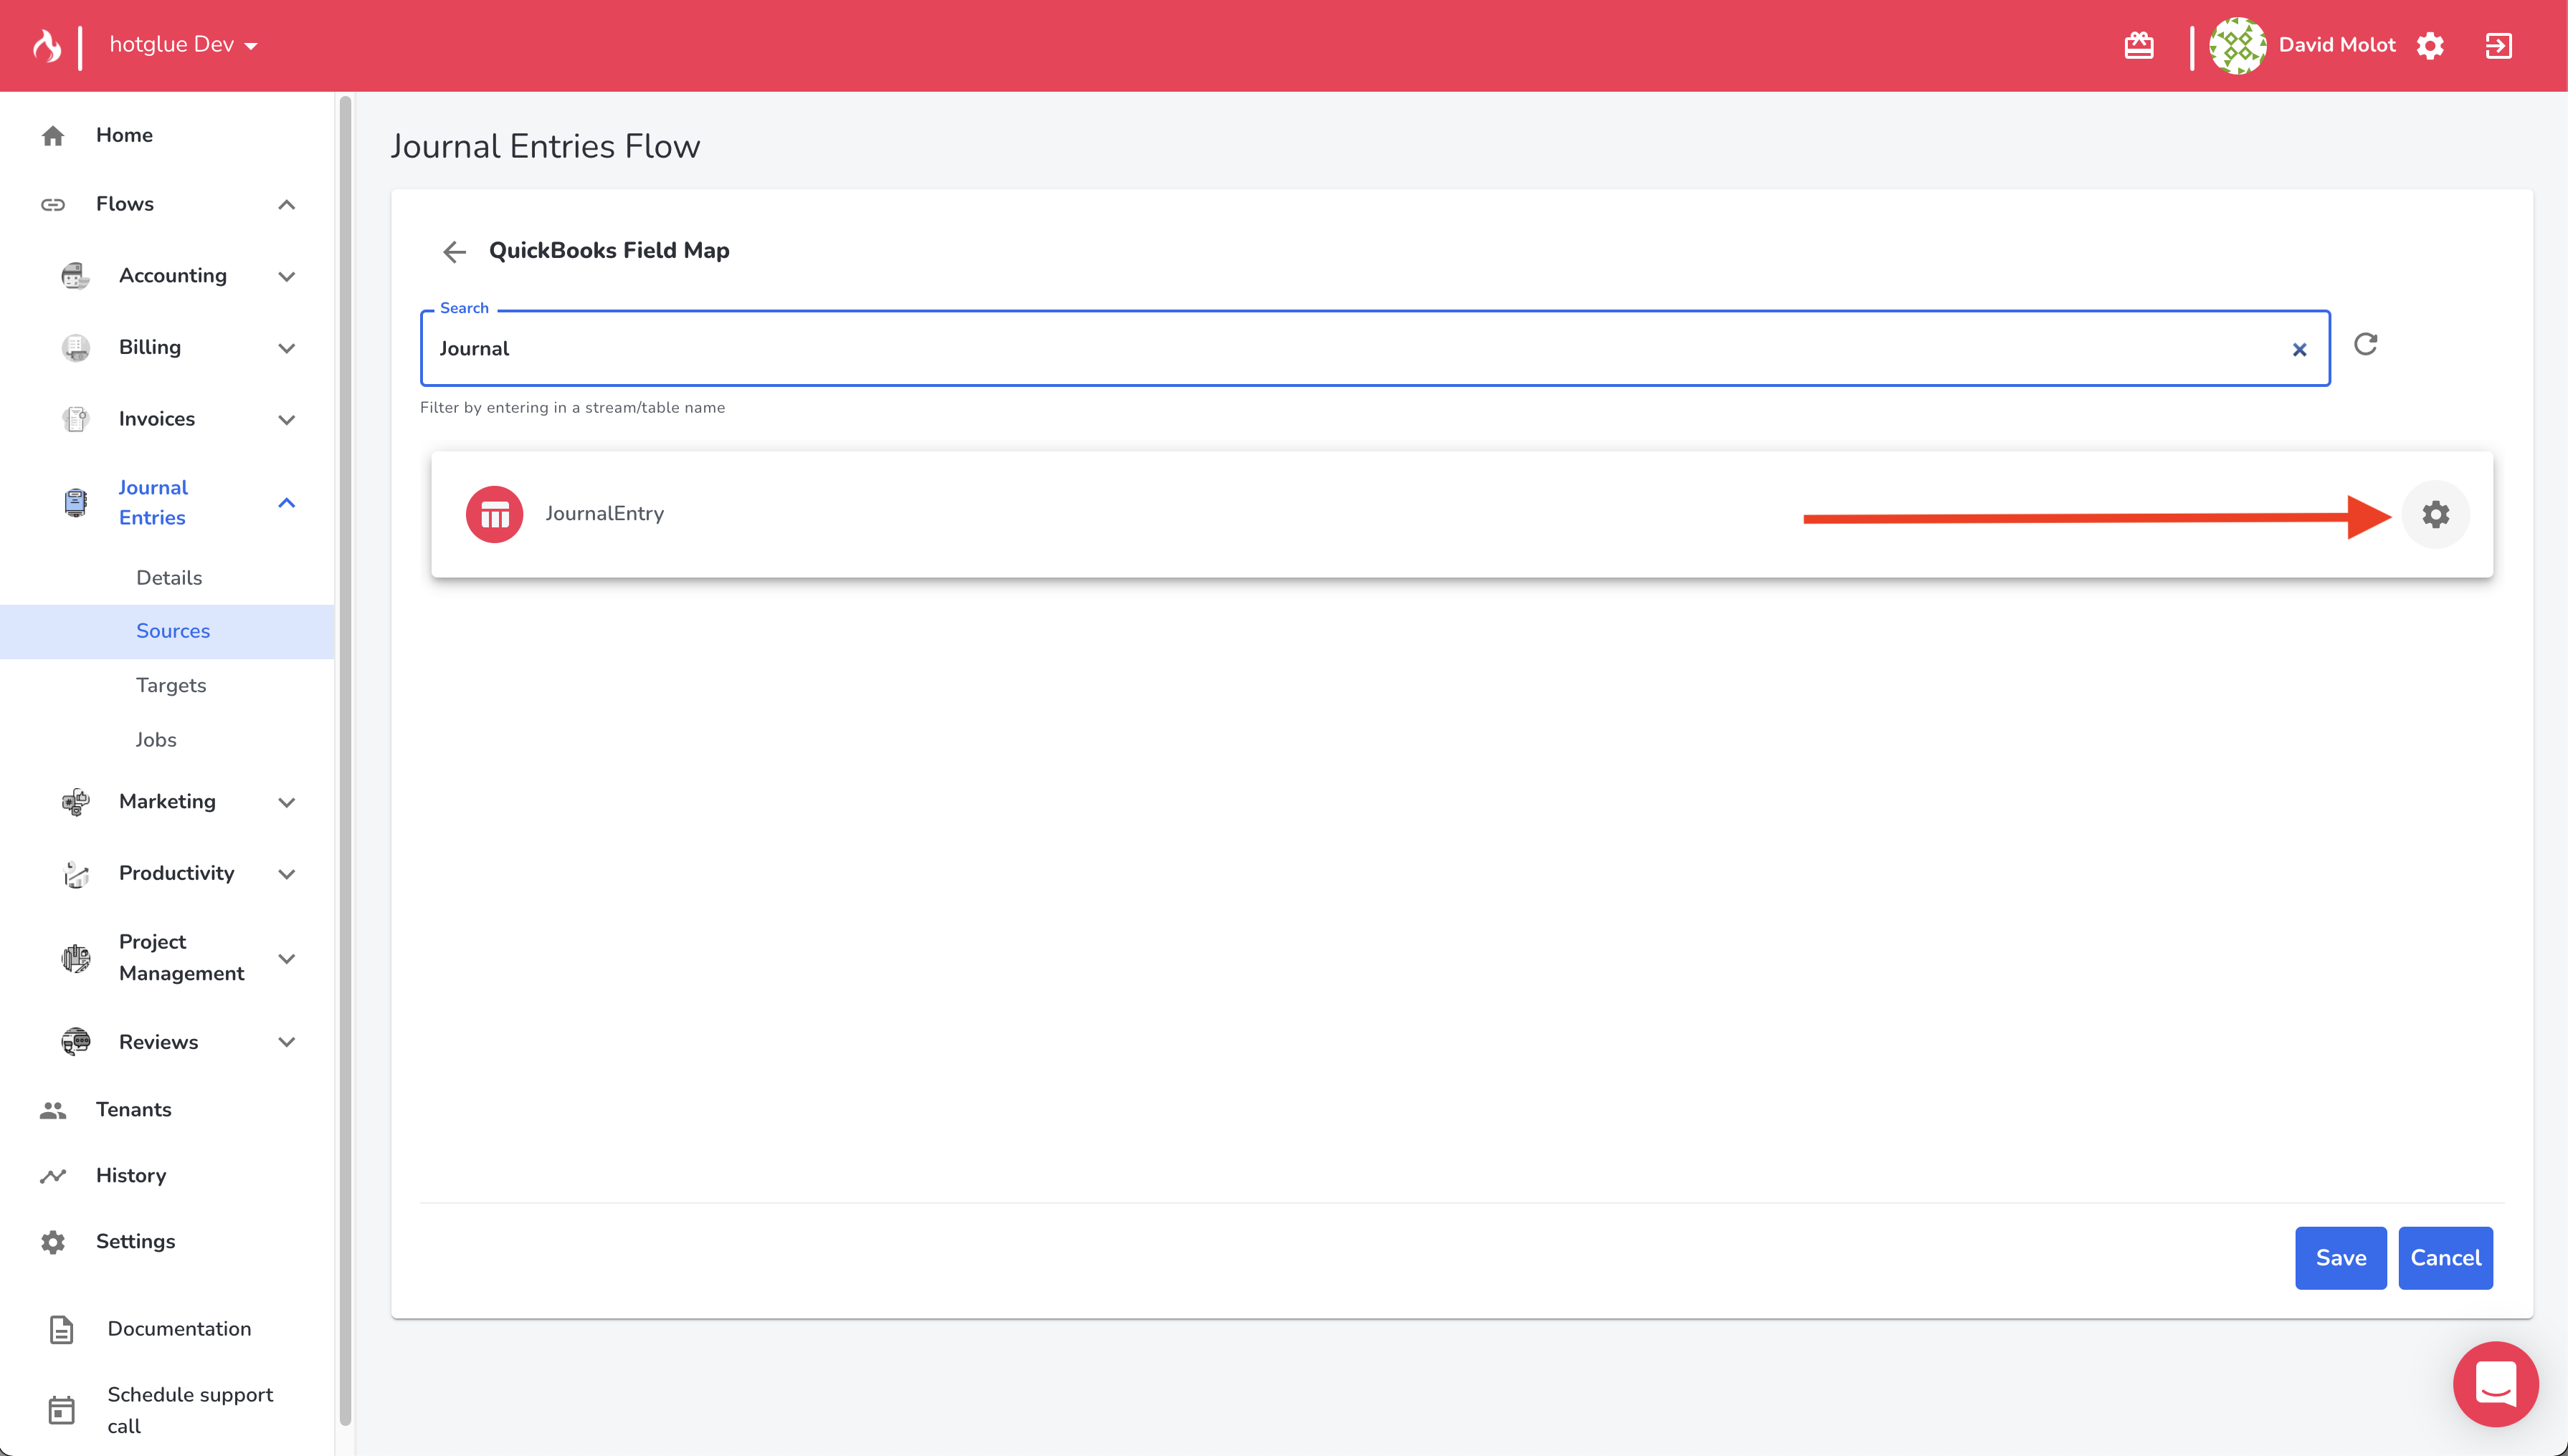Expand the Accounting flow group
The width and height of the screenshot is (2568, 1456).
285,276
